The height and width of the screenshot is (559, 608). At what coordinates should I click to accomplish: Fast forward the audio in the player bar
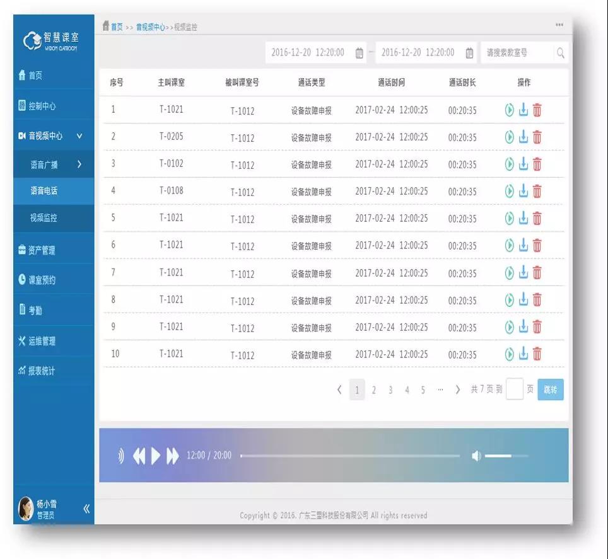click(x=172, y=456)
